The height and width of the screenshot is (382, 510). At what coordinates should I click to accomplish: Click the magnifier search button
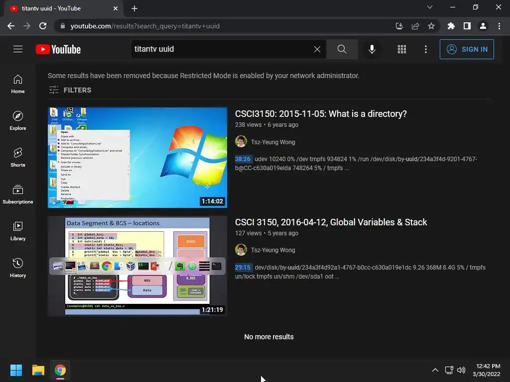(342, 49)
